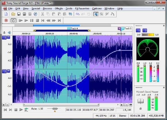Play in data window transport
The height and width of the screenshot is (120, 167).
(21, 110)
